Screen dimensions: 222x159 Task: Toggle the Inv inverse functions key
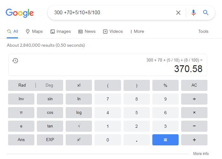click(x=21, y=99)
